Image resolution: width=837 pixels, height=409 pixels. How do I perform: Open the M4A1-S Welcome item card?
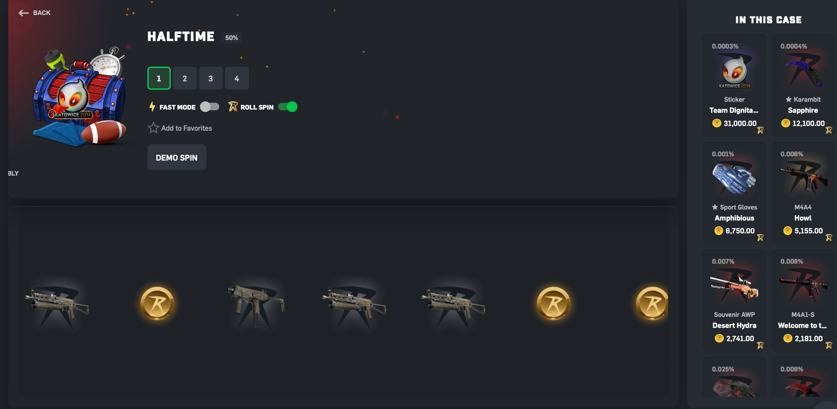[x=803, y=301]
